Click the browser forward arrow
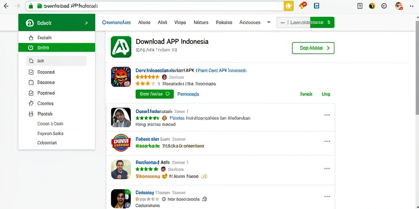419x209 pixels. (x=17, y=6)
